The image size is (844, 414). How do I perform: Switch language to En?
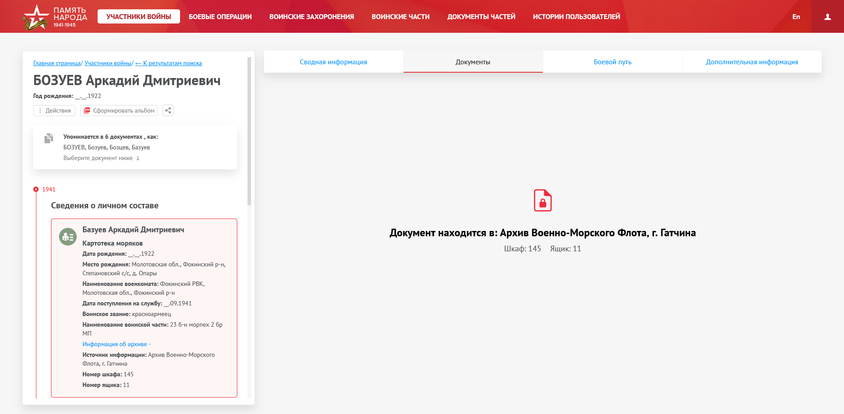(x=796, y=17)
